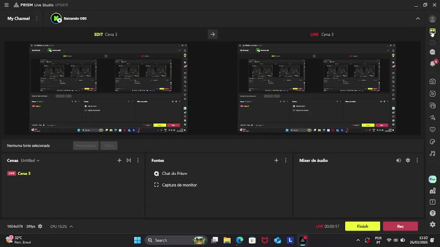Open notifications bell with badge
This screenshot has width=440, height=247.
[x=433, y=63]
